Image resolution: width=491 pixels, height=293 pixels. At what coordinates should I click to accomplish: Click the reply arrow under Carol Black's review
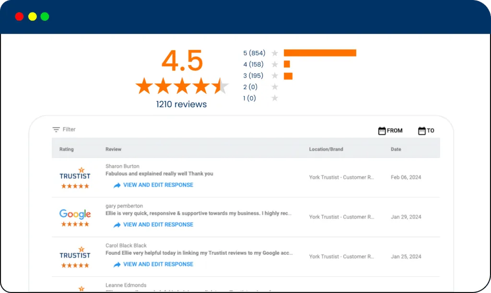(117, 265)
